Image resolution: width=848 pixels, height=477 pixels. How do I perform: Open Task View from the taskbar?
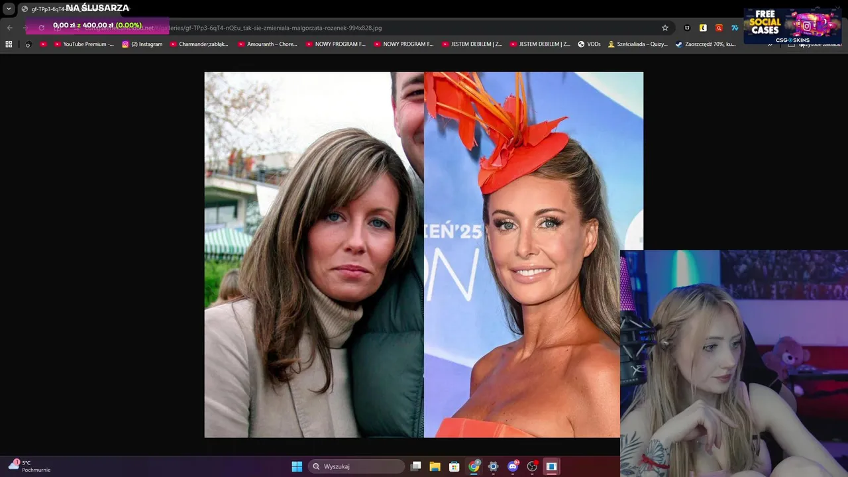416,466
